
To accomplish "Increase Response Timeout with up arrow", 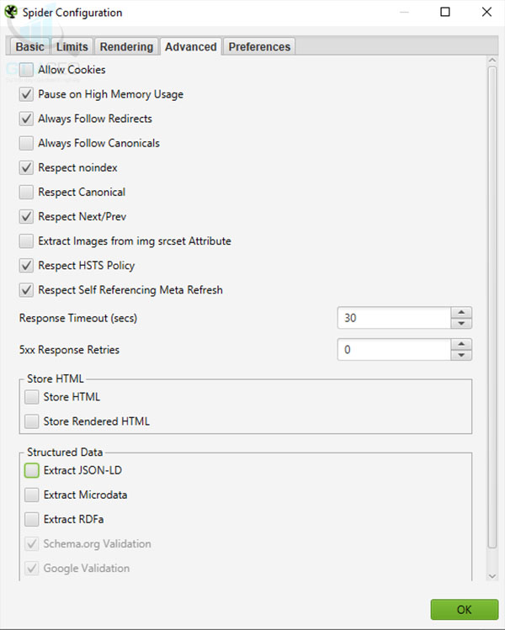I will click(461, 313).
